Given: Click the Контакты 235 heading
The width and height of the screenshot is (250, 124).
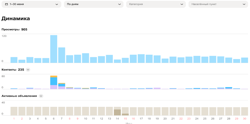Looking at the screenshot, I should 13,70.
